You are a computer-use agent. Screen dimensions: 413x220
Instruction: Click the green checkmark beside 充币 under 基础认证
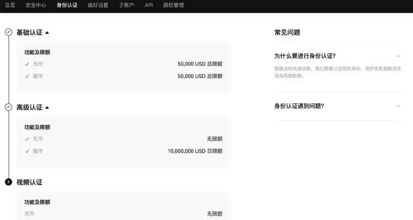coord(27,64)
